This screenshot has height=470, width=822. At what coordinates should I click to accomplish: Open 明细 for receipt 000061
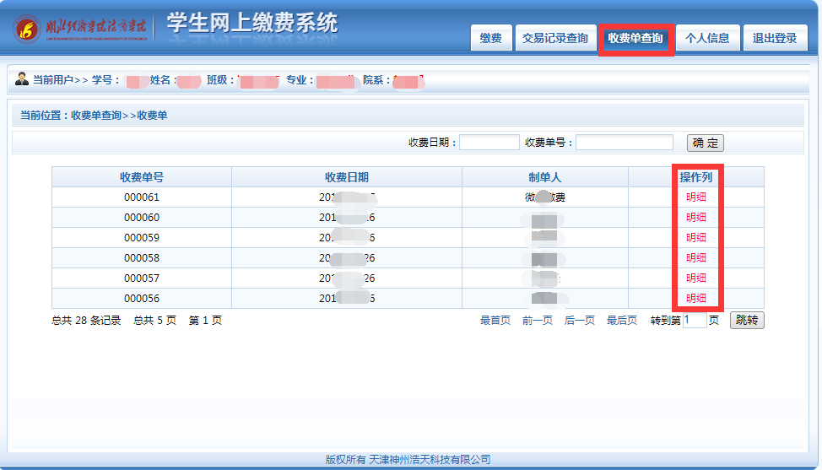pyautogui.click(x=696, y=197)
